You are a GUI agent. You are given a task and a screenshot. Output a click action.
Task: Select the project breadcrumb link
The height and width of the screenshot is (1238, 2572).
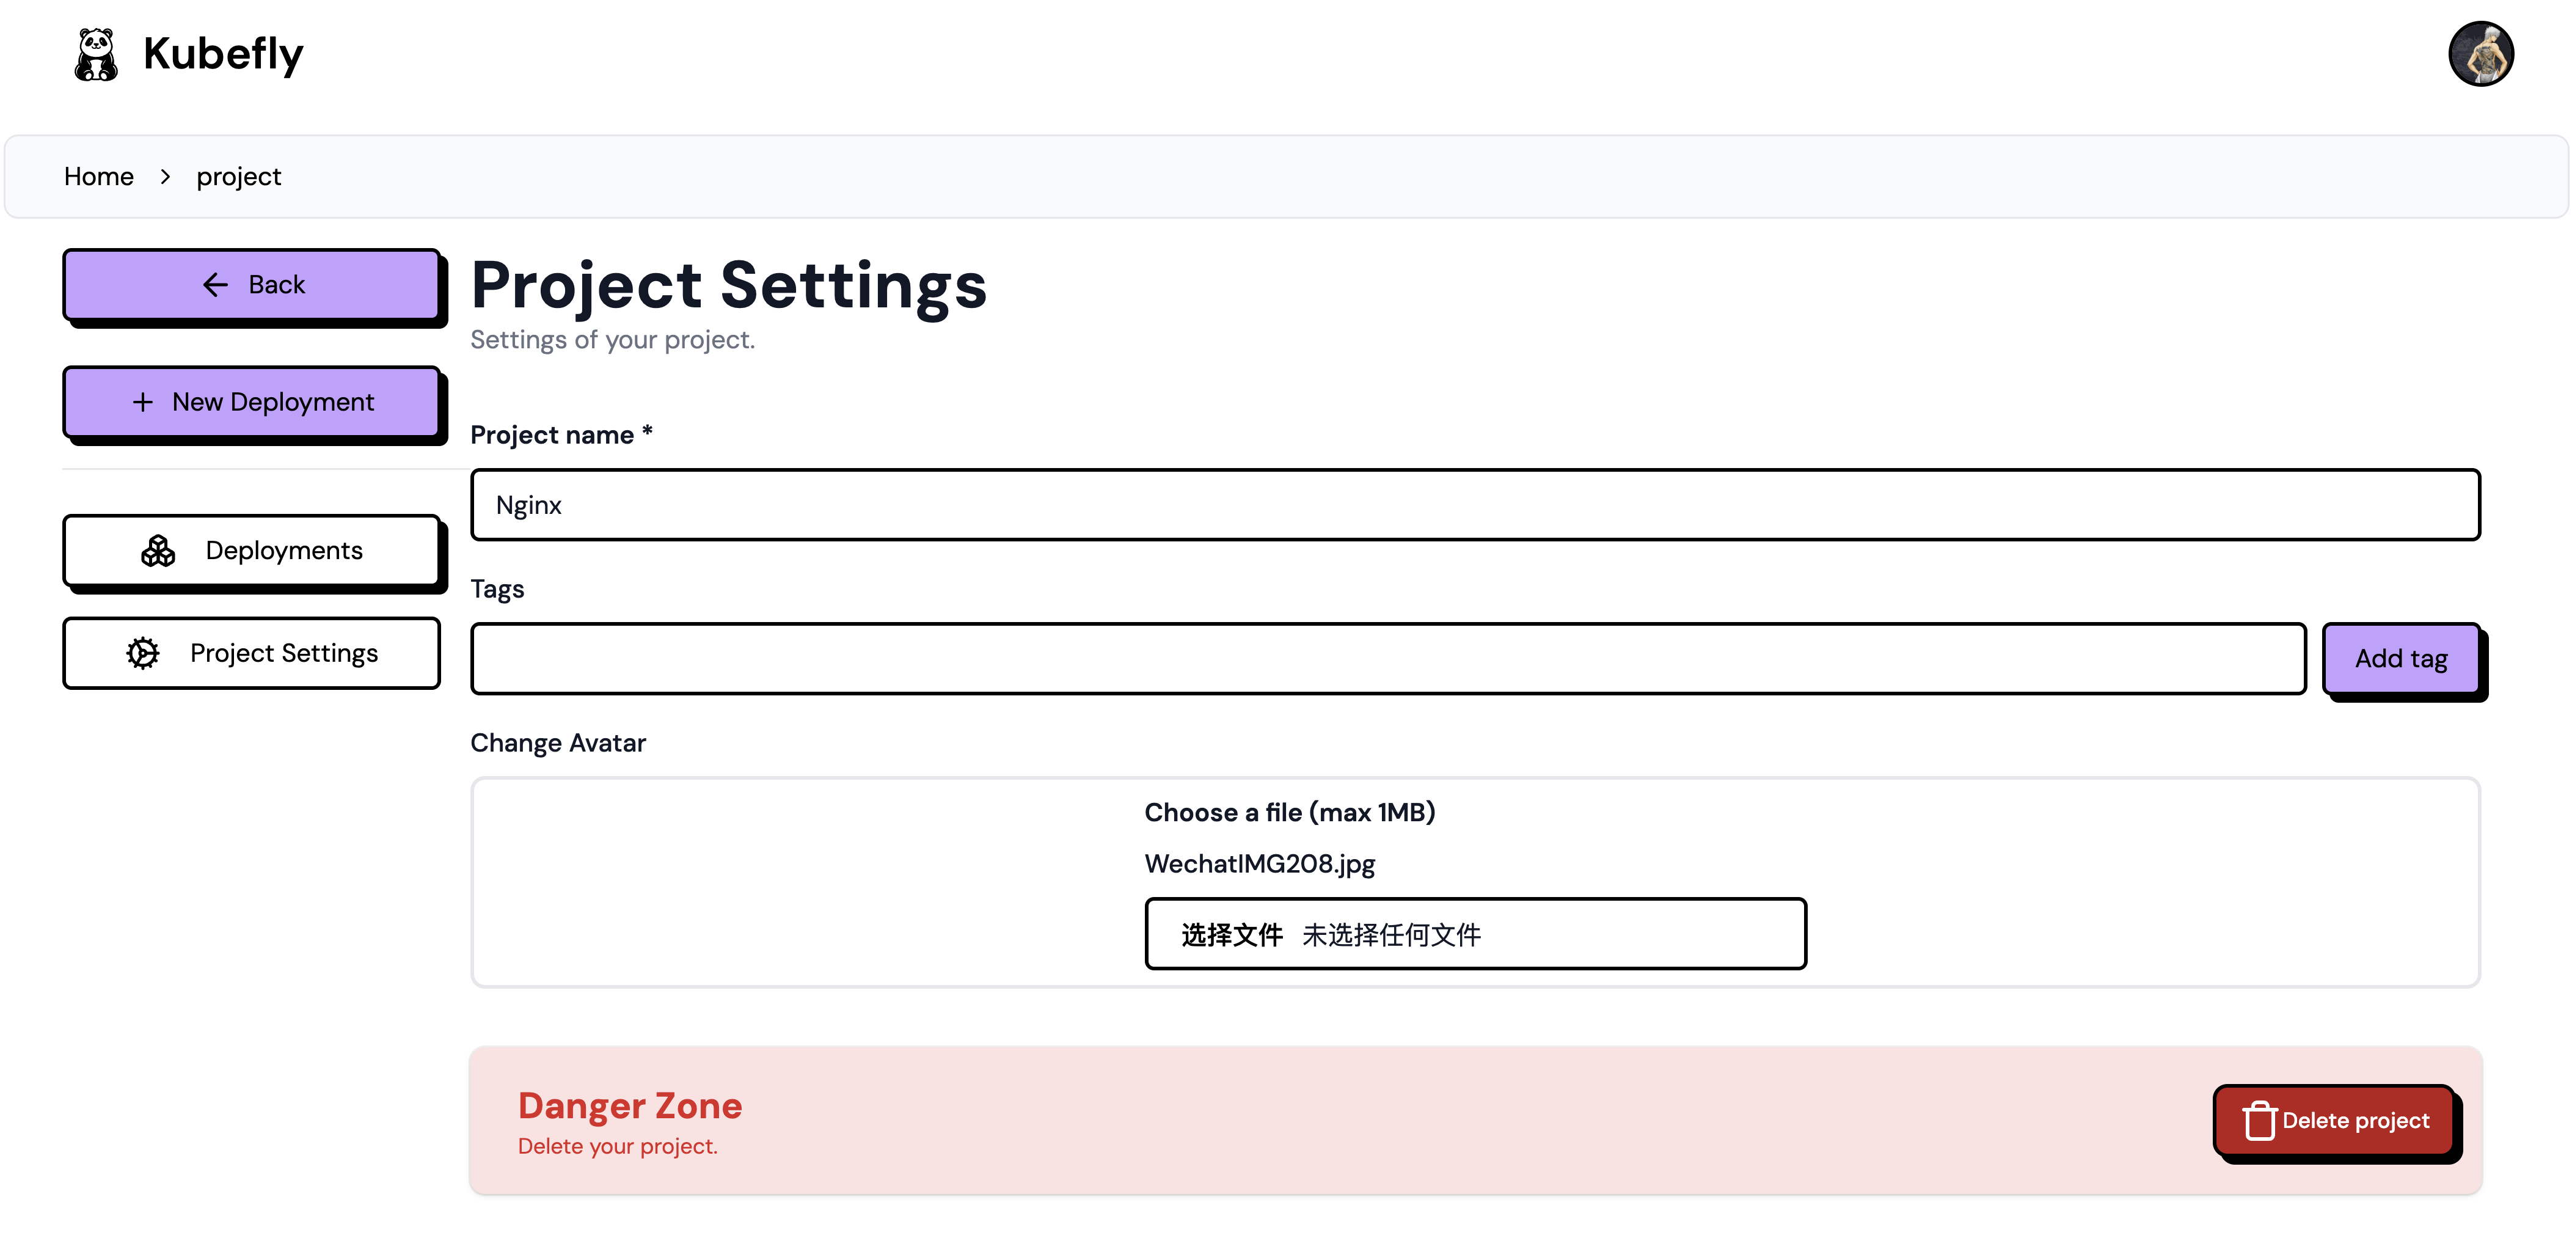point(239,177)
